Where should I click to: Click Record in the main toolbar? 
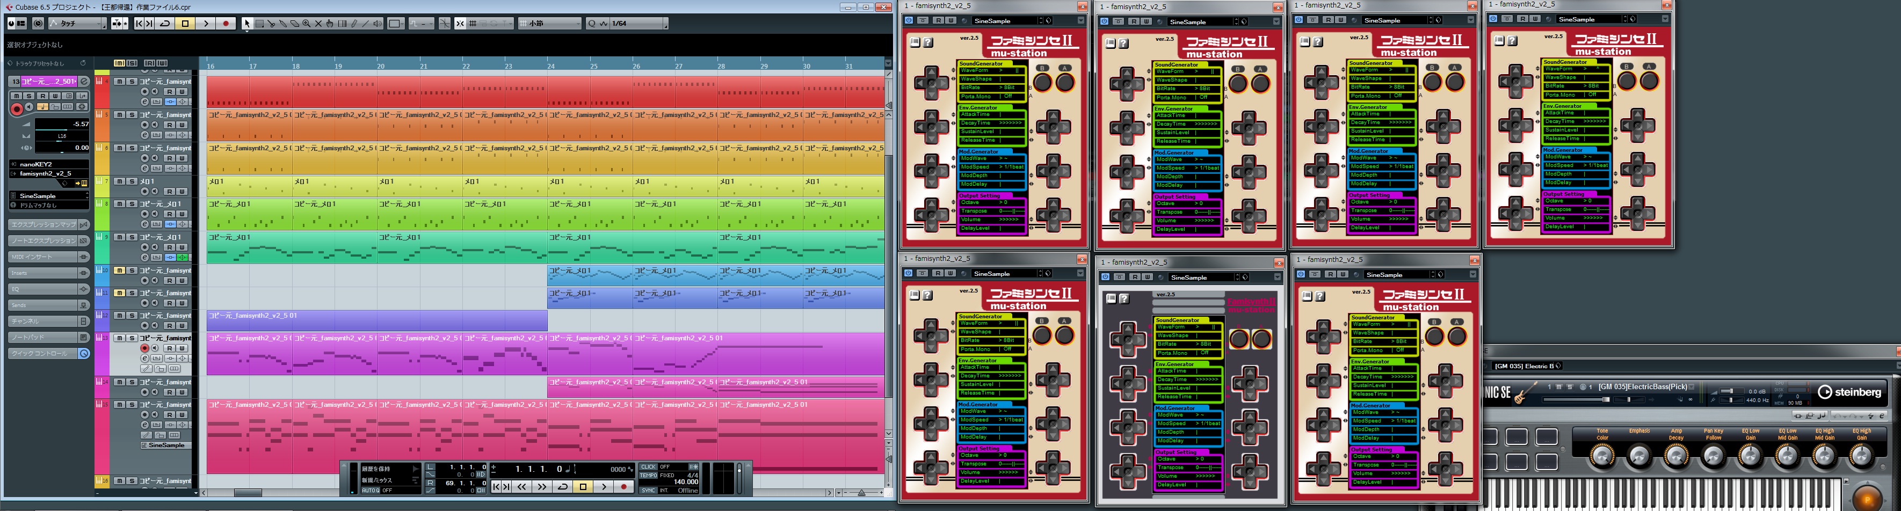click(226, 24)
